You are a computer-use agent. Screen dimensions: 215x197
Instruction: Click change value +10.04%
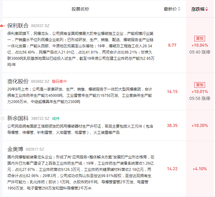click(200, 45)
